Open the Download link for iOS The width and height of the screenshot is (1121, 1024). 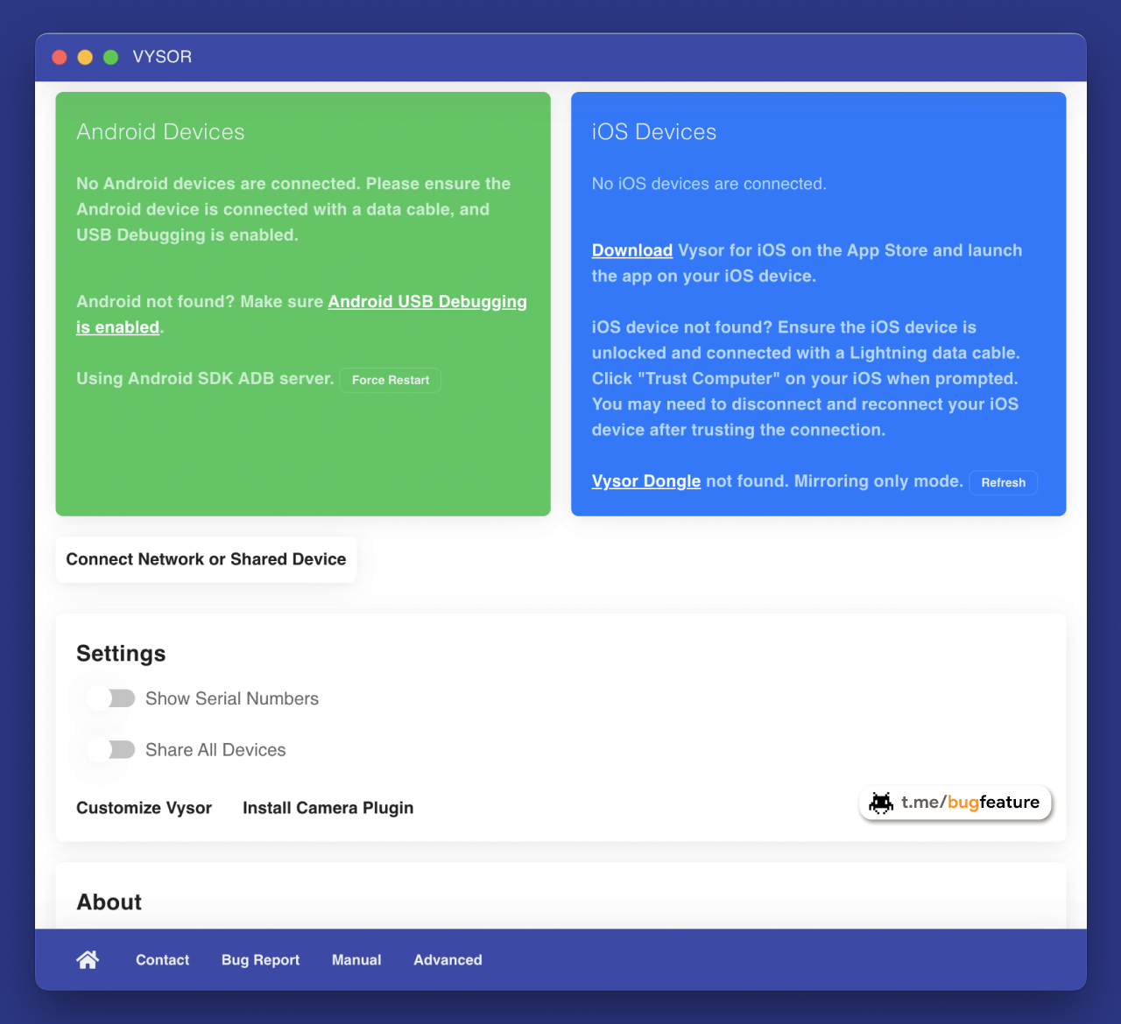click(x=632, y=250)
